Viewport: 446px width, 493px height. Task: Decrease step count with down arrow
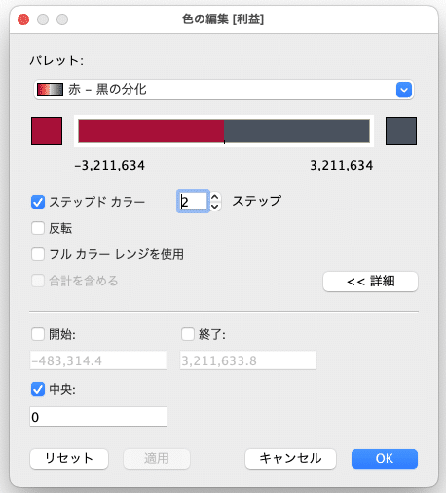point(215,207)
